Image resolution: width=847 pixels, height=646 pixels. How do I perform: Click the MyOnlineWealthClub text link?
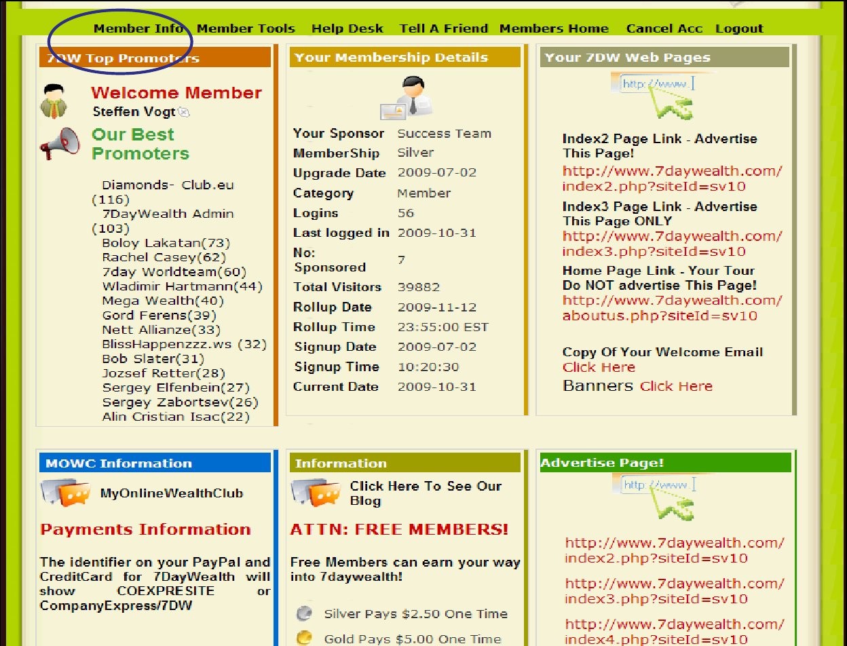click(x=172, y=493)
